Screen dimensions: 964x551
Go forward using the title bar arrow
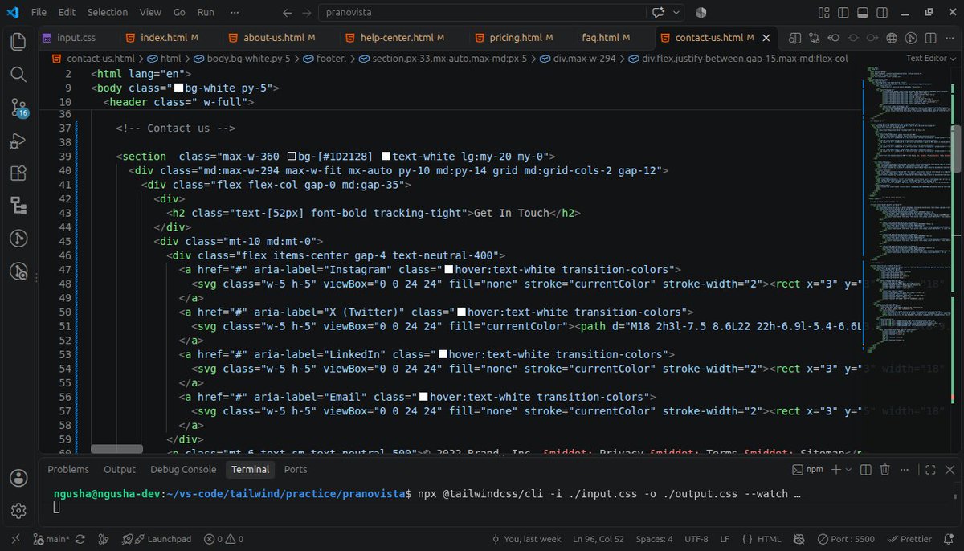pos(307,13)
